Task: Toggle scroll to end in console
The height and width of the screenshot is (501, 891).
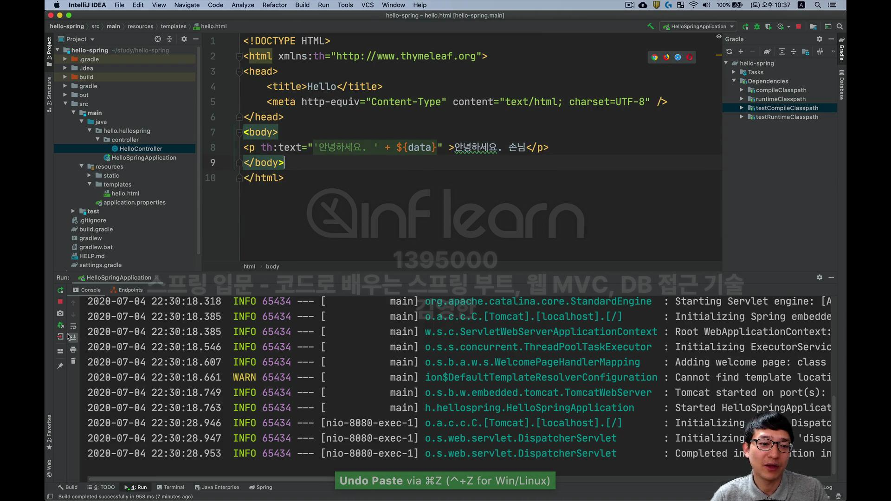Action: click(73, 337)
